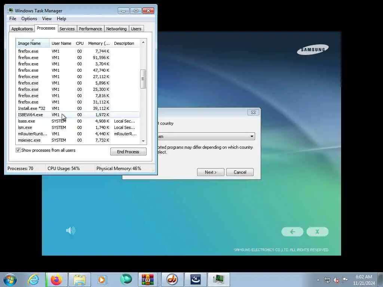Select firefox.exe row using 3,704 K

click(x=78, y=64)
